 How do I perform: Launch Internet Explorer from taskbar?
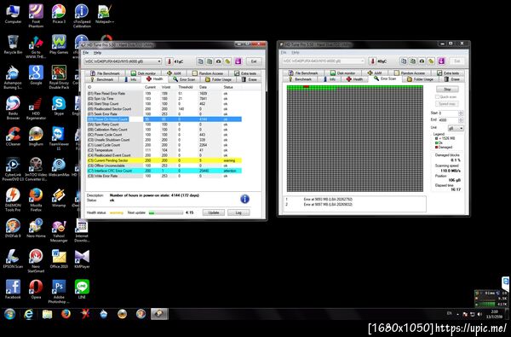click(x=29, y=314)
